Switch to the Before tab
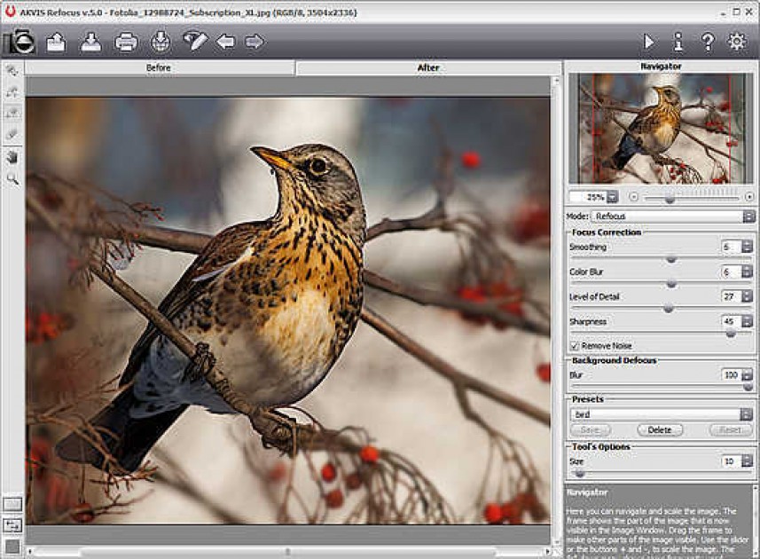 (x=159, y=67)
